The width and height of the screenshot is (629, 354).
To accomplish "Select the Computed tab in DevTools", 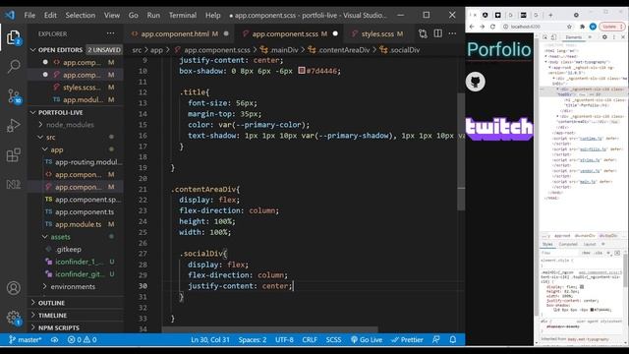I will 568,244.
